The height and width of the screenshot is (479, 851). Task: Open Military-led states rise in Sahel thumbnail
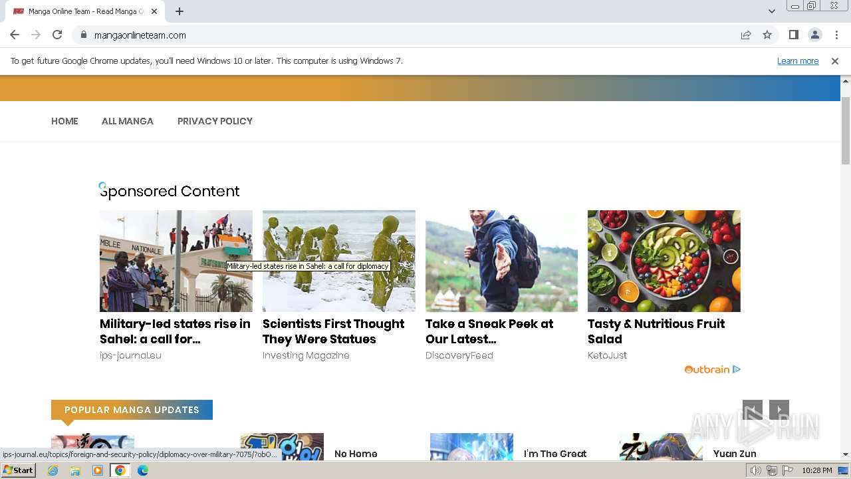(176, 261)
